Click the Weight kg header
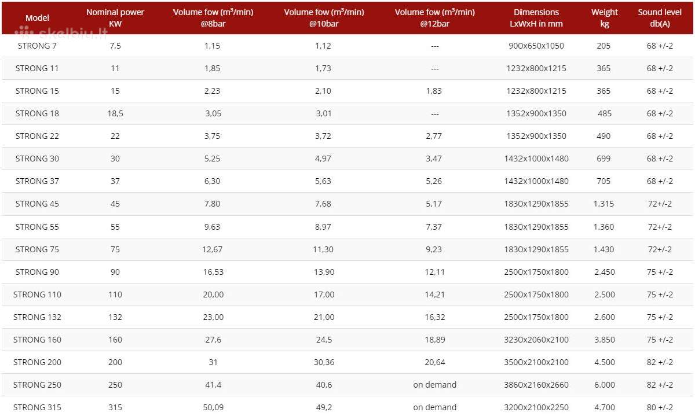This screenshot has height=416, width=695. click(604, 18)
